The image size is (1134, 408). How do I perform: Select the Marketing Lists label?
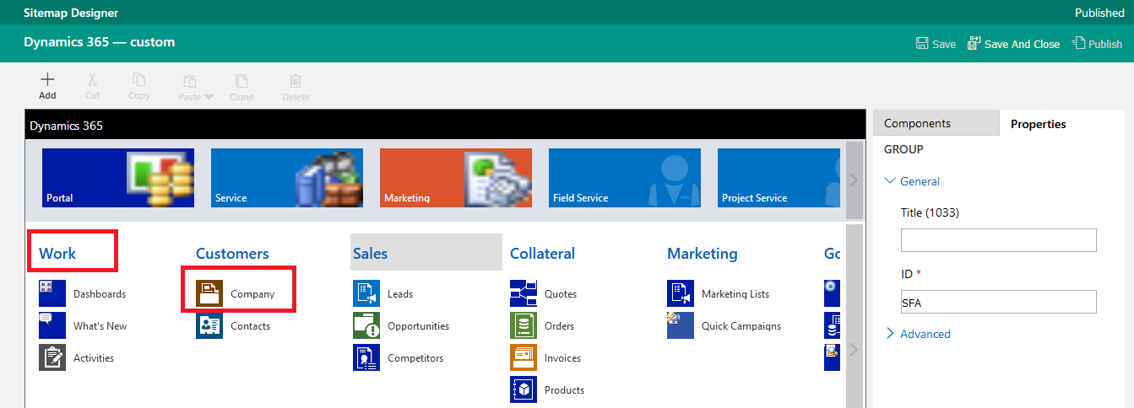pyautogui.click(x=735, y=294)
